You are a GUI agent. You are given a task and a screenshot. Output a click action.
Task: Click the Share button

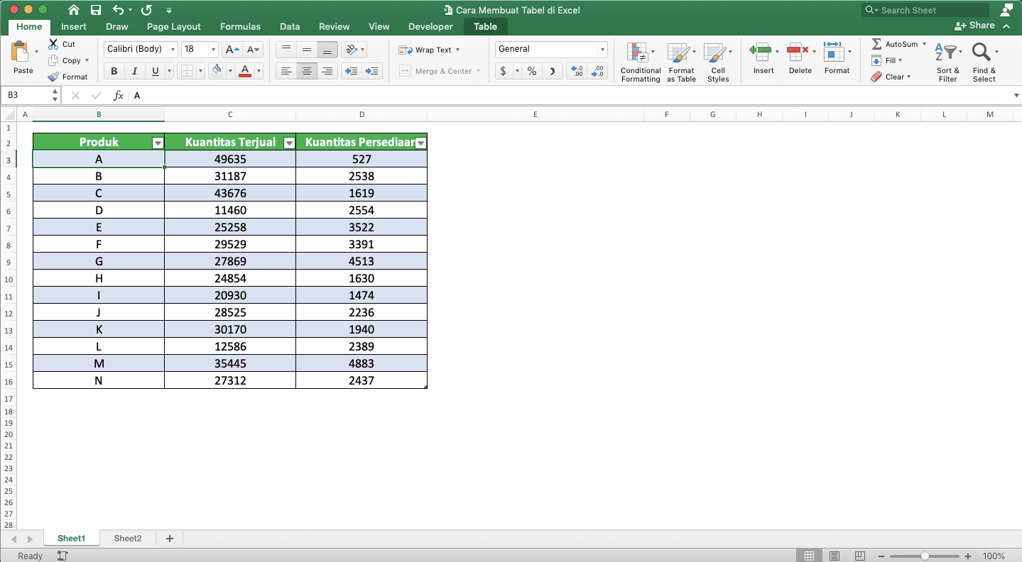point(975,26)
